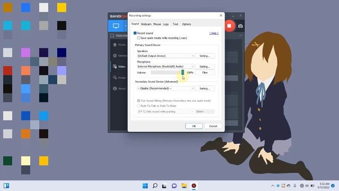
Task: Open the Microphone device dropdown
Action: click(165, 66)
